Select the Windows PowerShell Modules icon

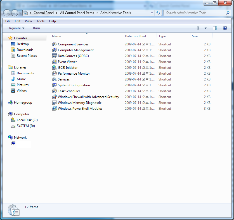pyautogui.click(x=54, y=108)
